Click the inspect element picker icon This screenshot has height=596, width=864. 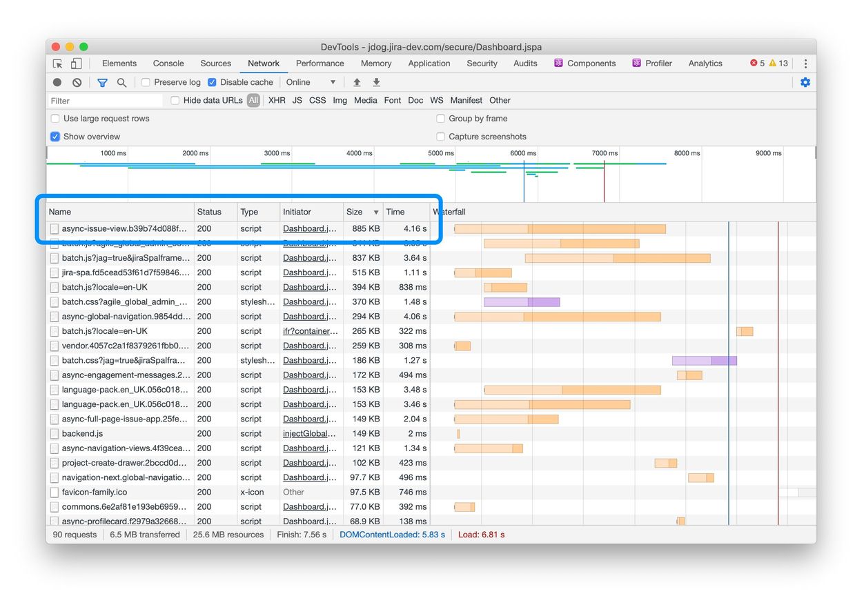click(x=58, y=63)
